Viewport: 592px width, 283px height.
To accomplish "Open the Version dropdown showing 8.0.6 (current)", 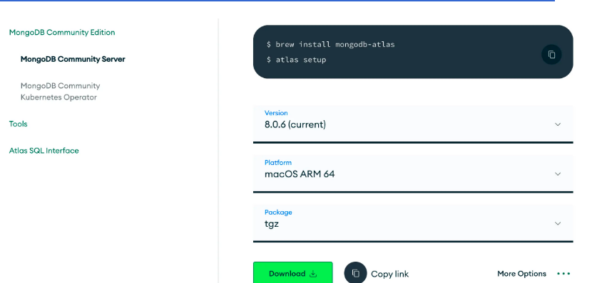I will tap(413, 124).
